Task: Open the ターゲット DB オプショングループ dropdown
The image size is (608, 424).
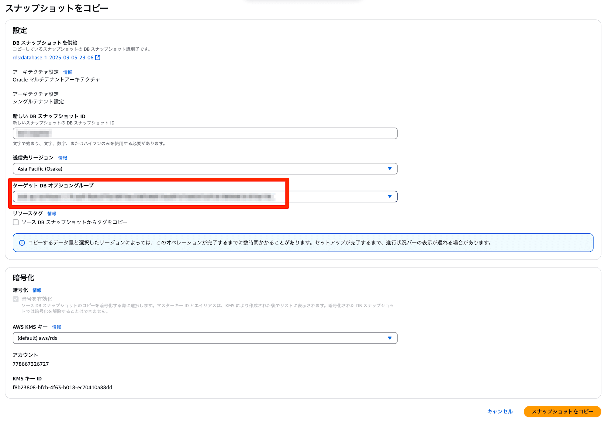Action: click(205, 197)
